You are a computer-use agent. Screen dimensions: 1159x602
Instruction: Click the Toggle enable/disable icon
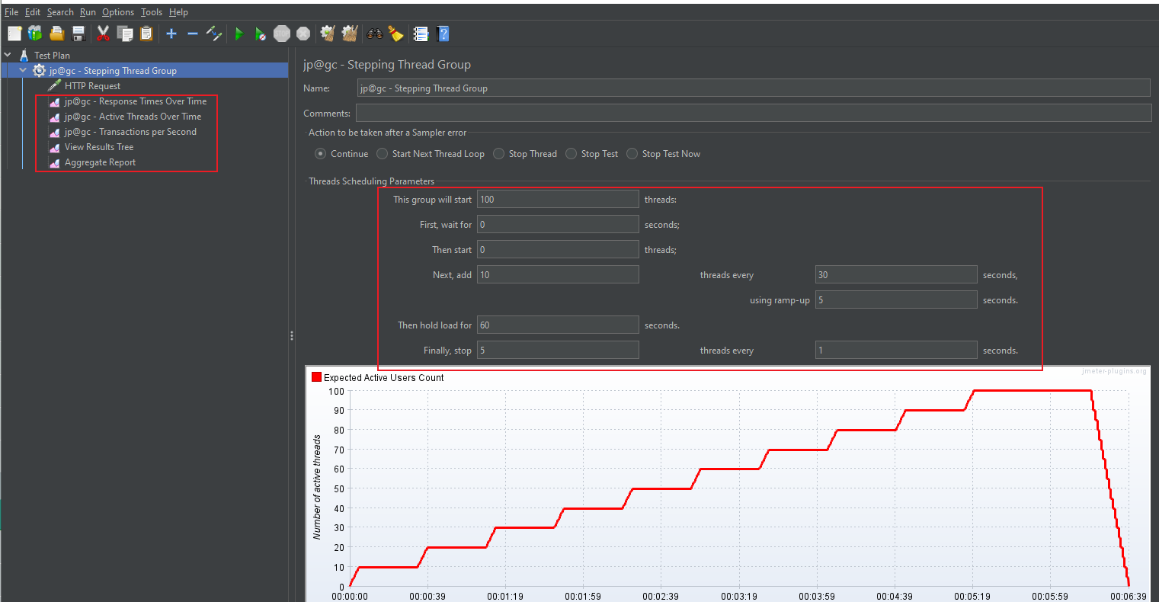click(214, 34)
